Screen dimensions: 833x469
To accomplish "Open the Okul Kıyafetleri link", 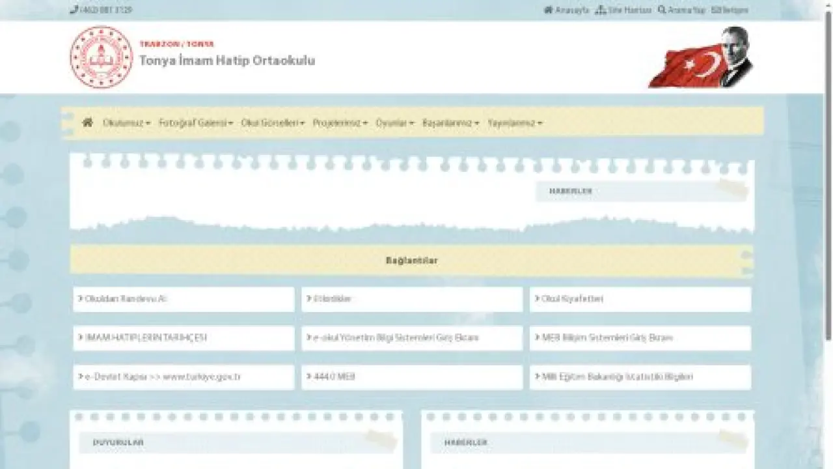I will (x=640, y=299).
